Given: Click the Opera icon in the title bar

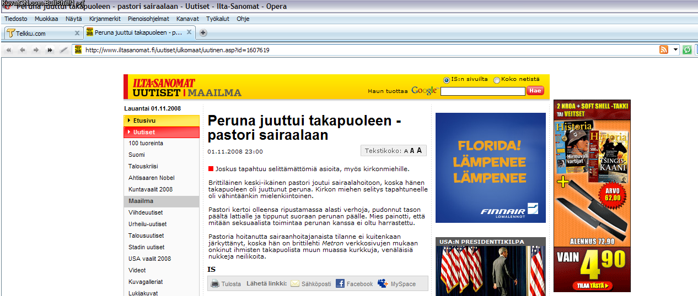Looking at the screenshot, I should coord(7,6).
